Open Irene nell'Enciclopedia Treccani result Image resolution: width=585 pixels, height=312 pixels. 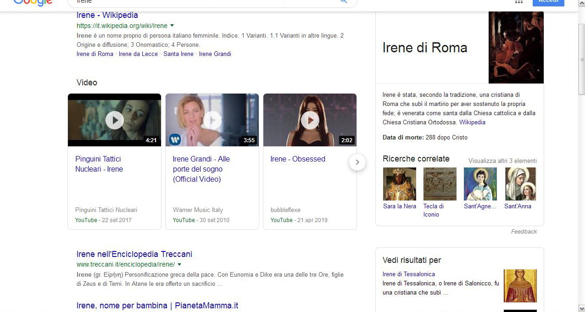pyautogui.click(x=134, y=254)
